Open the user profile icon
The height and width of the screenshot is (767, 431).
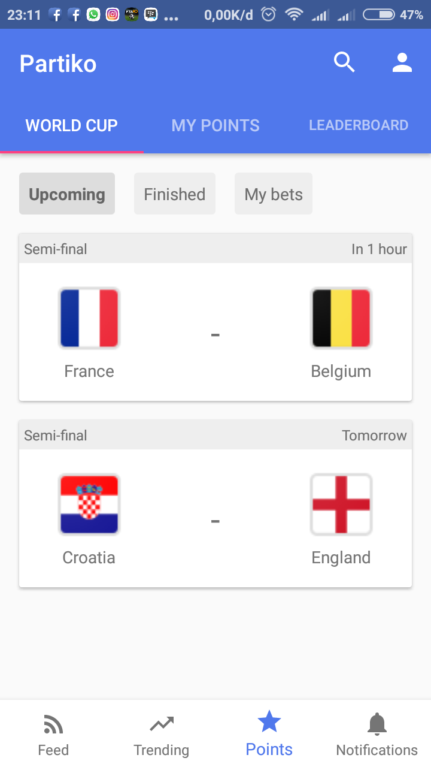[402, 62]
